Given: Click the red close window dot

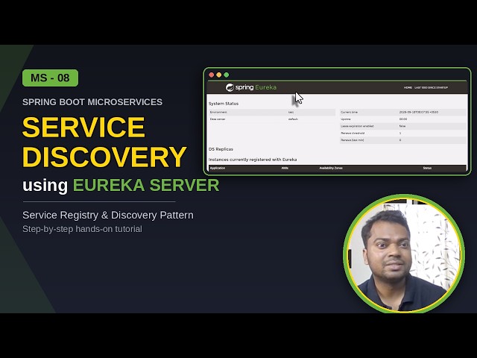Looking at the screenshot, I should coord(212,75).
